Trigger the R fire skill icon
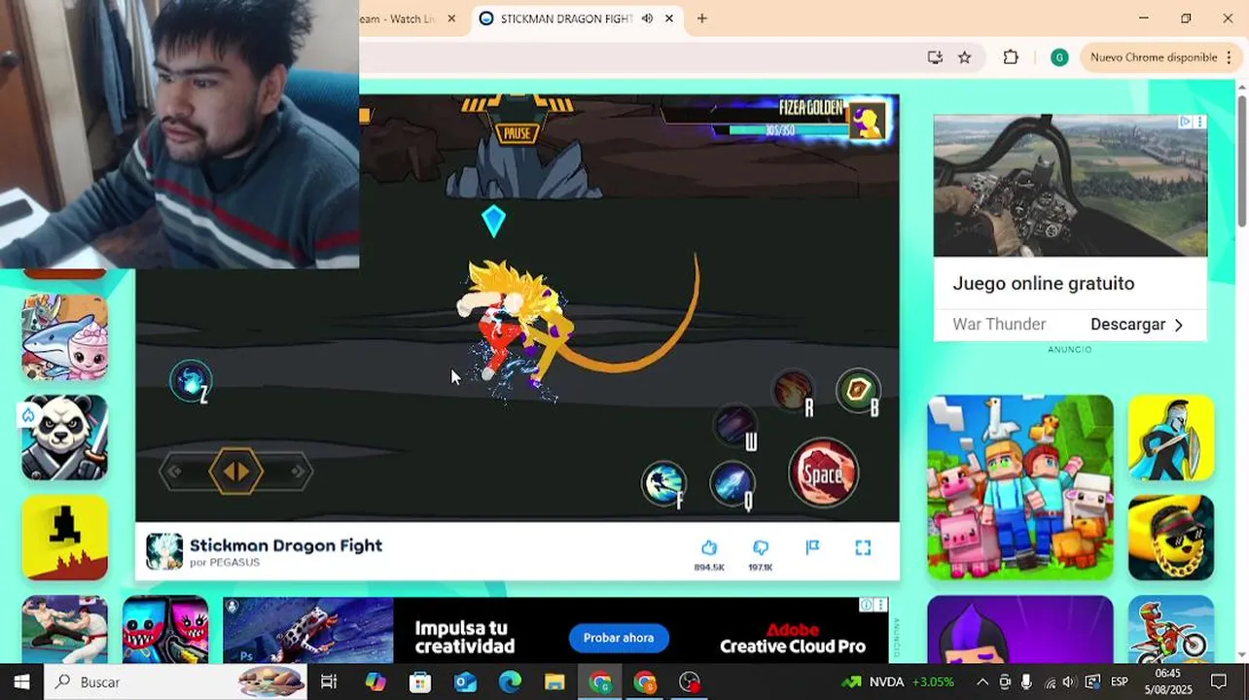This screenshot has height=700, width=1249. point(794,391)
